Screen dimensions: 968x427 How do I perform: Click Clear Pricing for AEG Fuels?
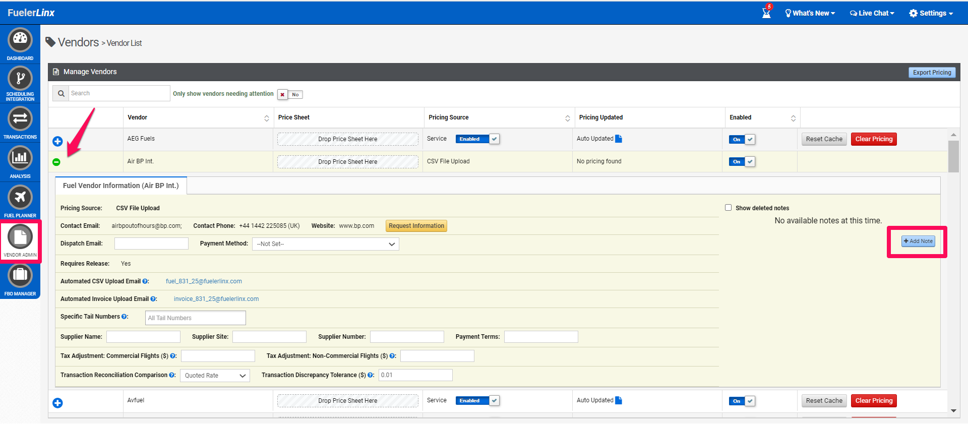click(874, 139)
